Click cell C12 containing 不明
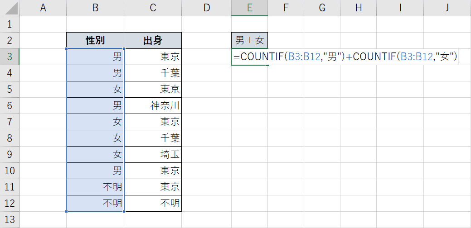Image resolution: width=471 pixels, height=228 pixels. click(x=153, y=204)
